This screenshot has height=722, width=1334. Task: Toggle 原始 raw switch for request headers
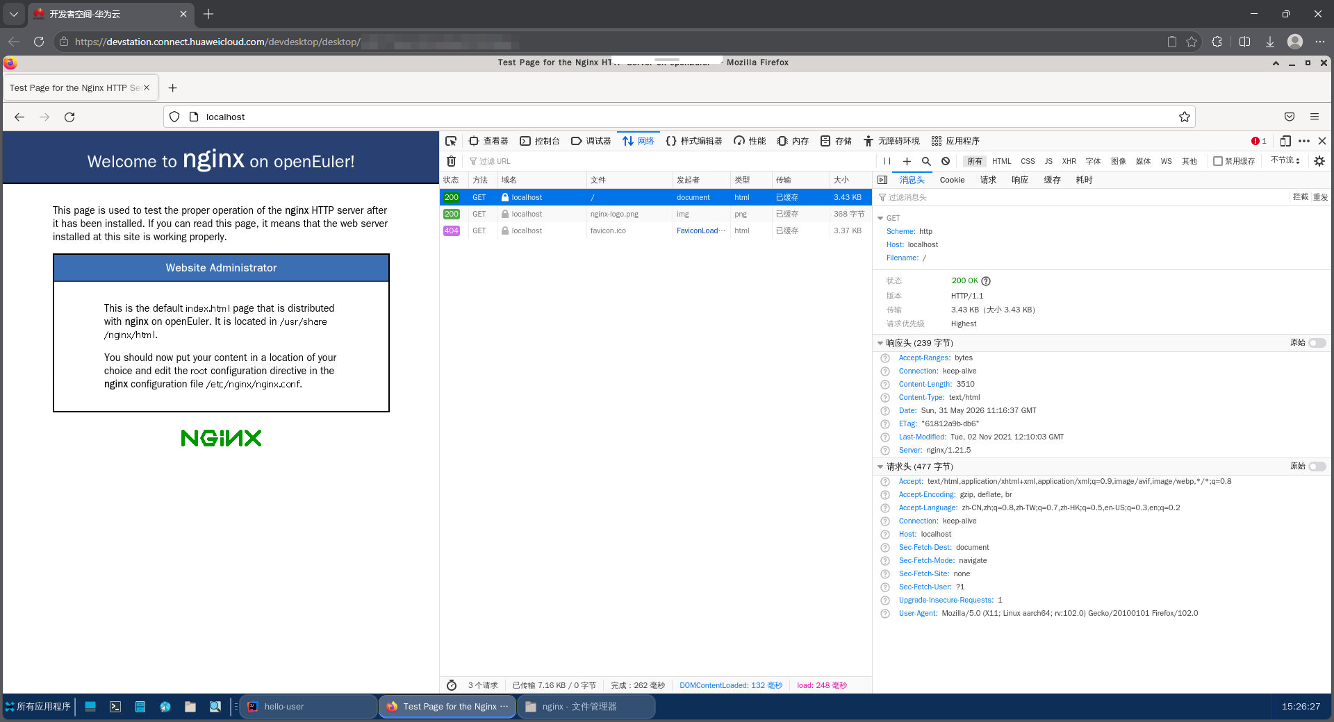1317,467
